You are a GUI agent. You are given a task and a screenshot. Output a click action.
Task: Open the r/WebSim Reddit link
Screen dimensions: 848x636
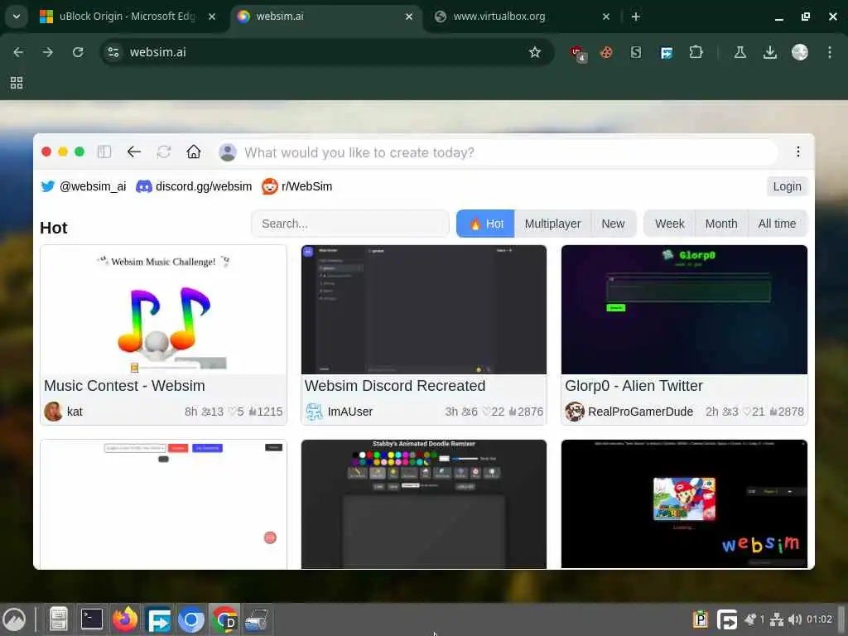coord(297,186)
